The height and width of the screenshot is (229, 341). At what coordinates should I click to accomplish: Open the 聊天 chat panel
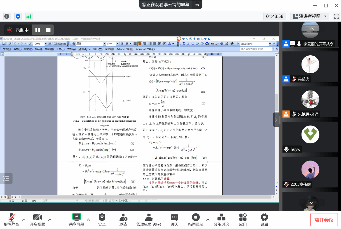pyautogui.click(x=175, y=220)
